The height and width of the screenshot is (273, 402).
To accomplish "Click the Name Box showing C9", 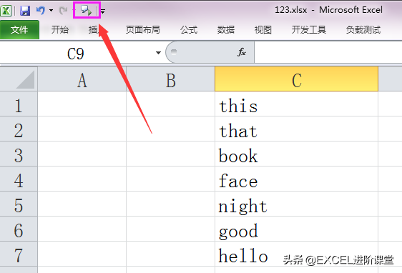I will coord(76,54).
